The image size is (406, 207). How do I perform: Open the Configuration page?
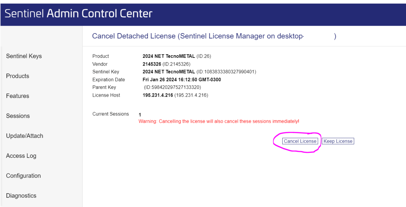23,176
